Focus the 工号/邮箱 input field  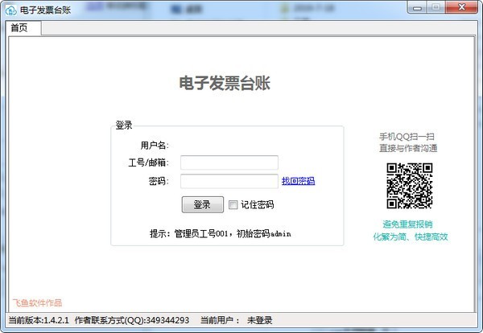click(x=229, y=162)
